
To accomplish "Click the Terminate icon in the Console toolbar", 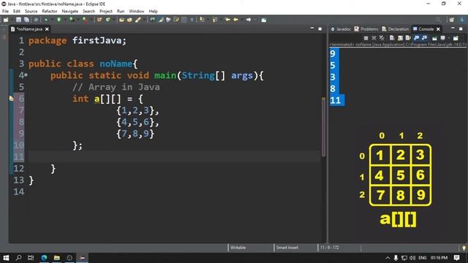I will coord(366,38).
